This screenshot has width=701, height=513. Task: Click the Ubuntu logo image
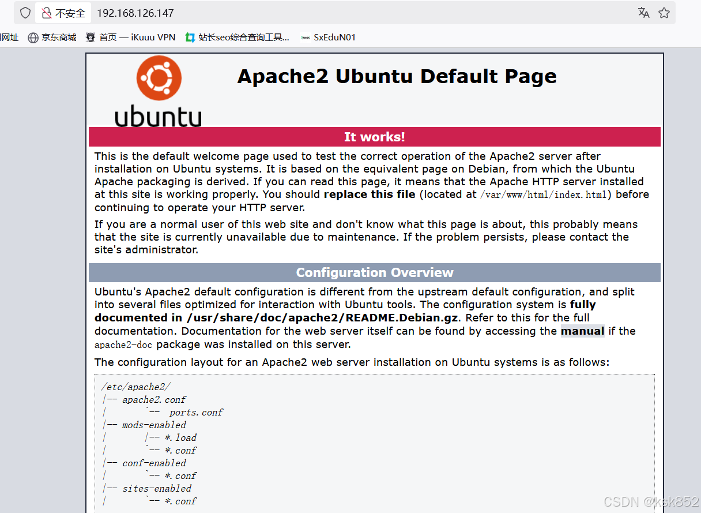tap(159, 91)
